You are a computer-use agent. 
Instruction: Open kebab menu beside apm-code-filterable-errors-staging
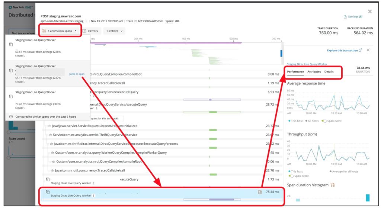pos(86,21)
